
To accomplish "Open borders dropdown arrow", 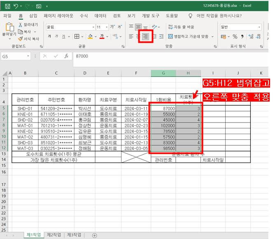I will [82, 37].
